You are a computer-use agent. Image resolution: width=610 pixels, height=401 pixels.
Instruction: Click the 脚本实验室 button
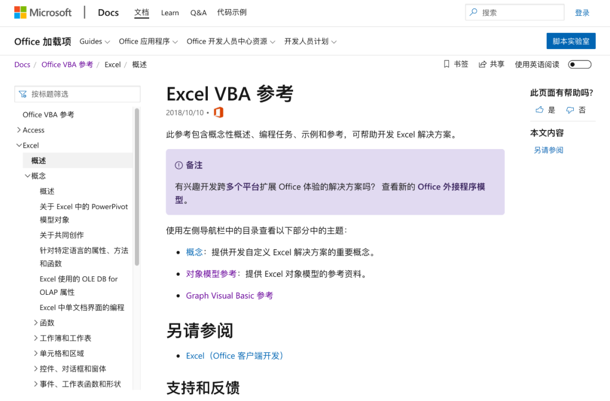570,41
